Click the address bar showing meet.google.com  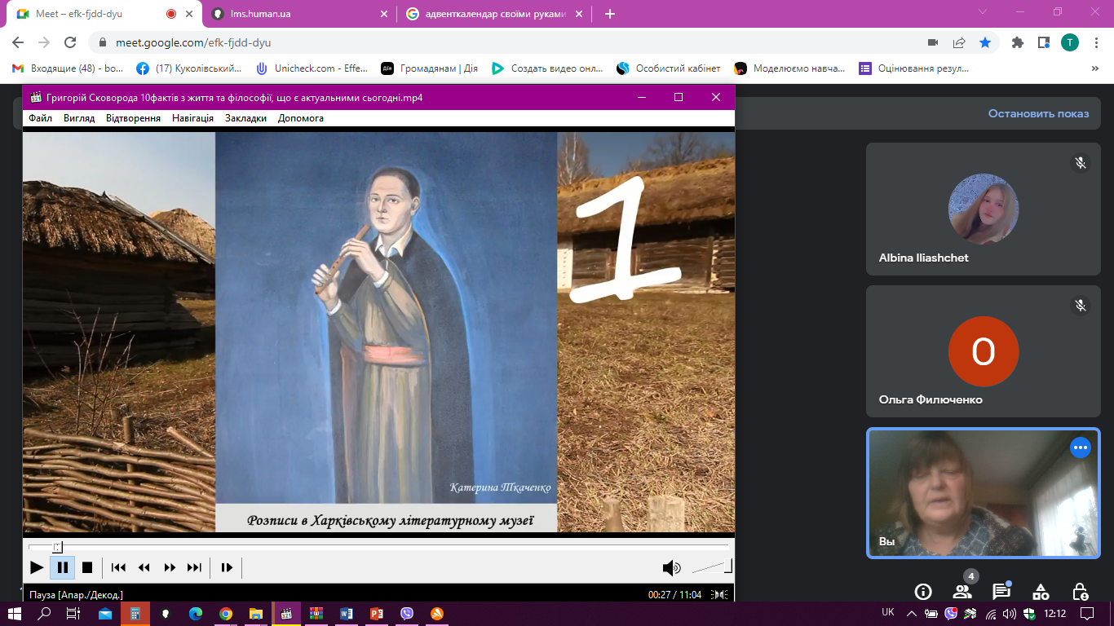(x=506, y=42)
